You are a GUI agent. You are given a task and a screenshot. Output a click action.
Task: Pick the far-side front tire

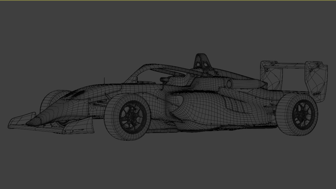pyautogui.click(x=53, y=101)
